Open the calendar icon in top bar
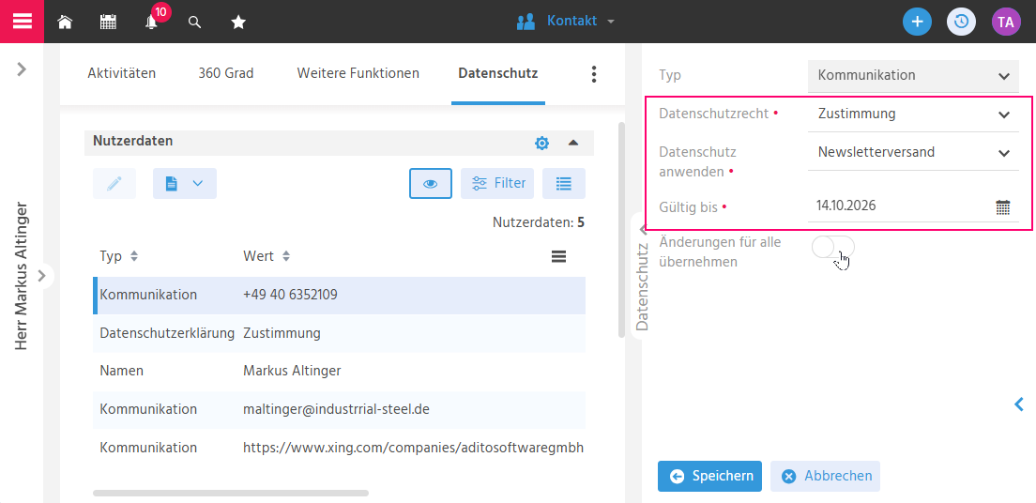This screenshot has width=1036, height=503. coord(108,22)
